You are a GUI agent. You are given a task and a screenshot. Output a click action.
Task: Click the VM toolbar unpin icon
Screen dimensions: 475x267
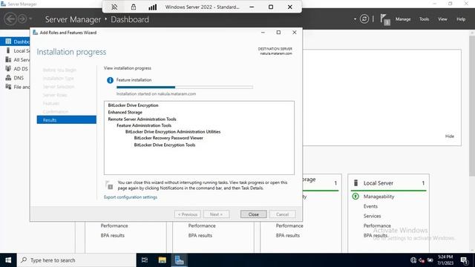click(x=114, y=7)
